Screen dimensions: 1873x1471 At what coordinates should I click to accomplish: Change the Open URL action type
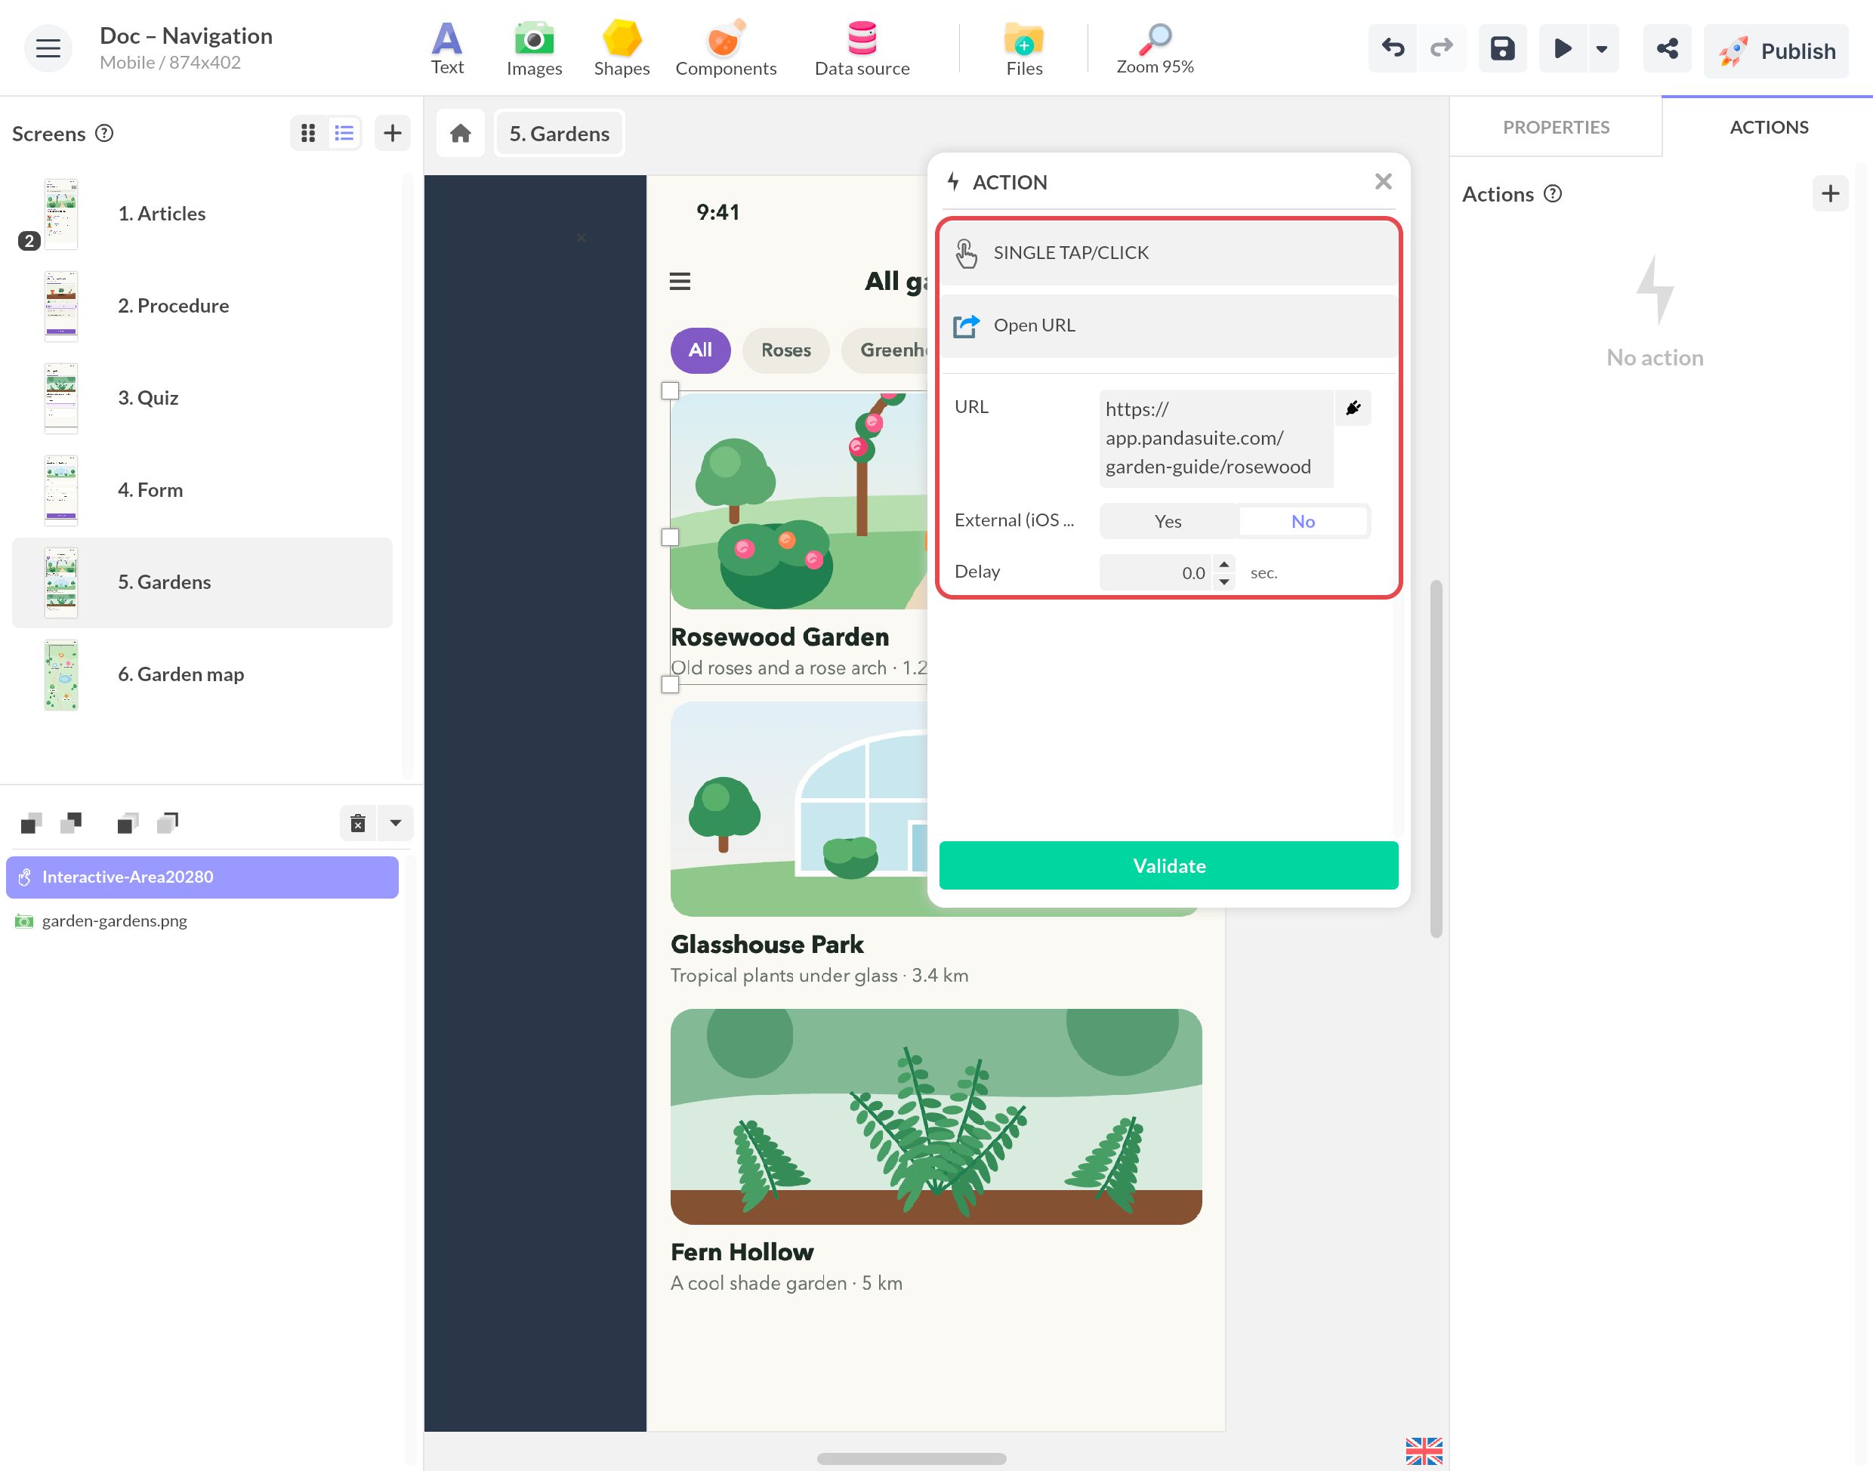coord(1168,325)
